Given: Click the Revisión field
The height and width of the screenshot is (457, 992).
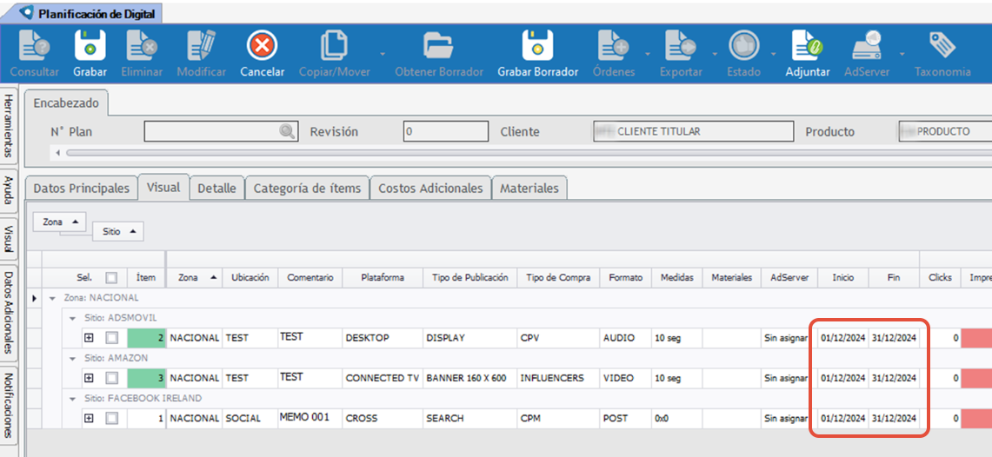Looking at the screenshot, I should coord(446,131).
